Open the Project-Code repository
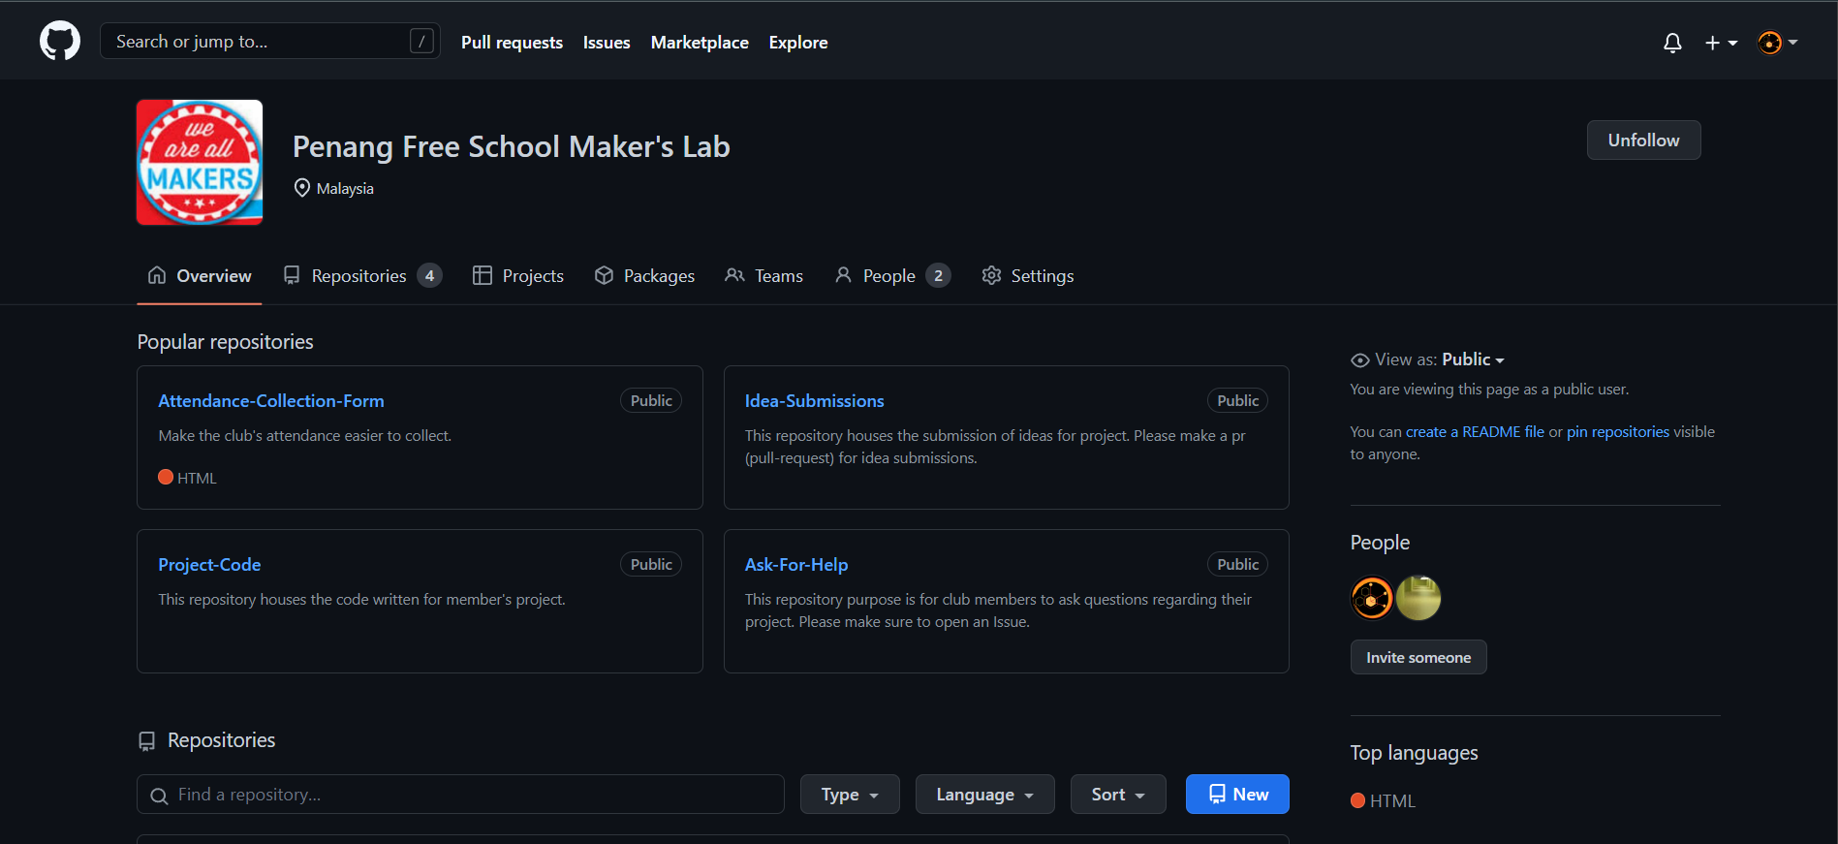Image resolution: width=1838 pixels, height=844 pixels. tap(209, 565)
